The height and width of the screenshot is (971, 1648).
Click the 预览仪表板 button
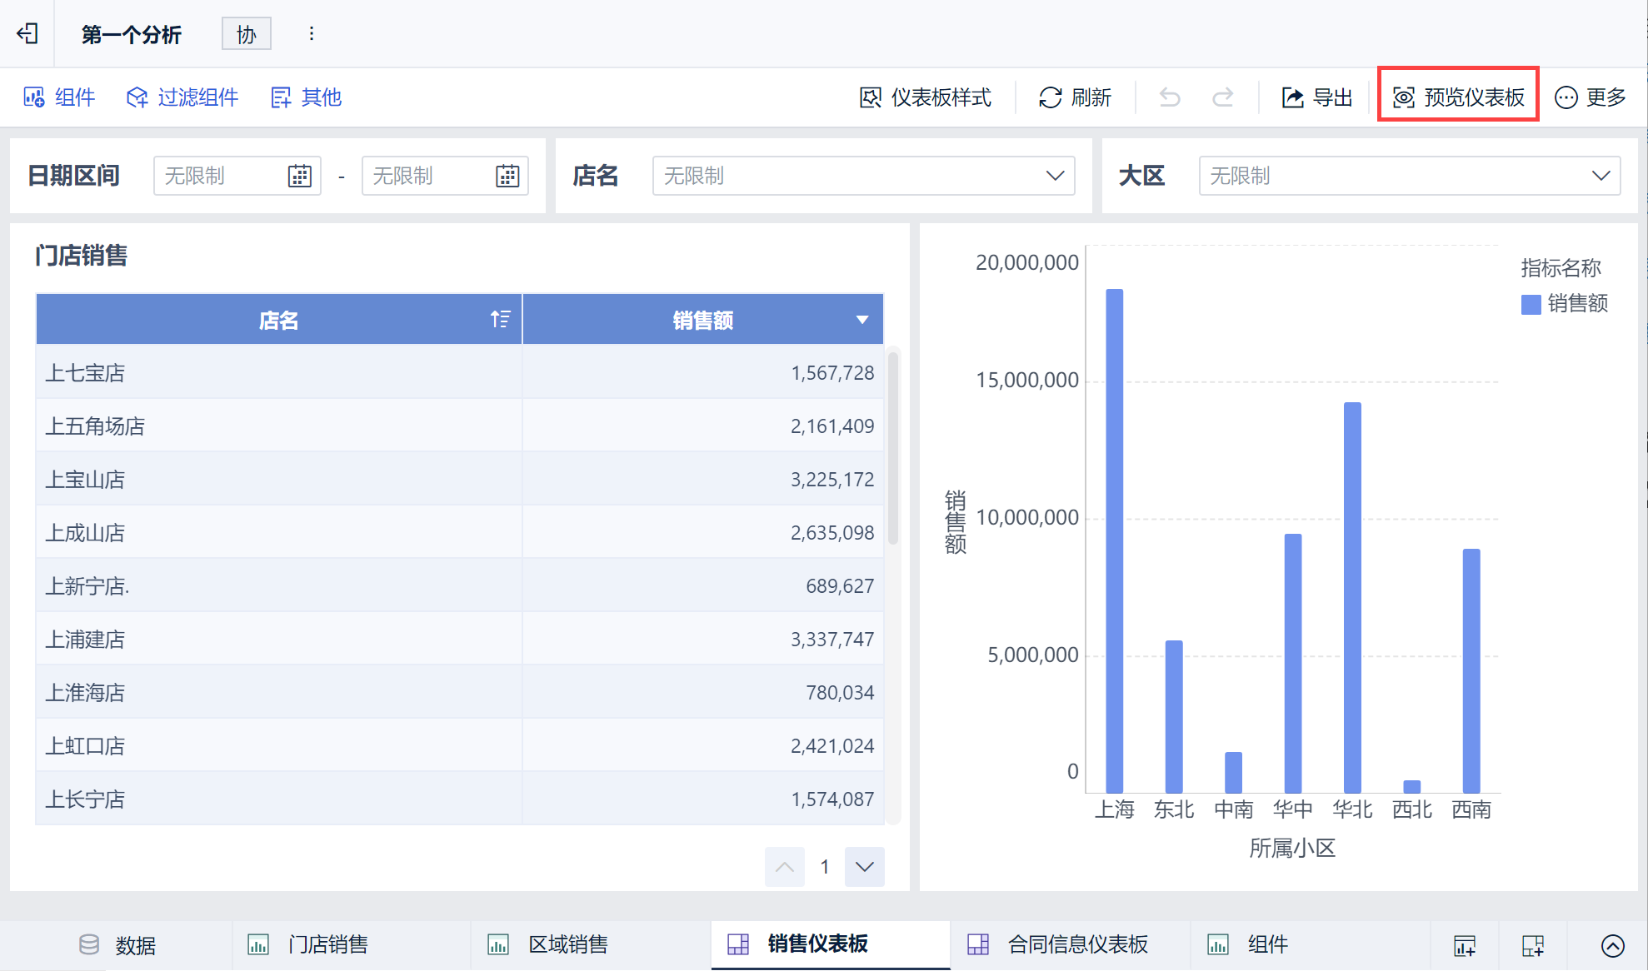tap(1458, 97)
